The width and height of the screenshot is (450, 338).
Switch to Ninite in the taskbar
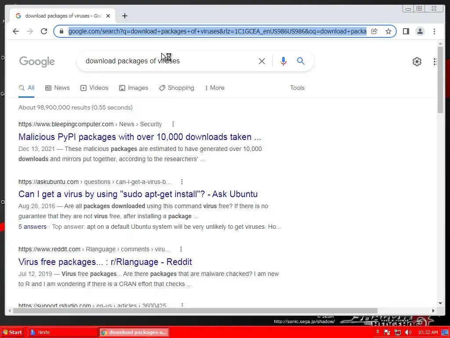(x=62, y=333)
